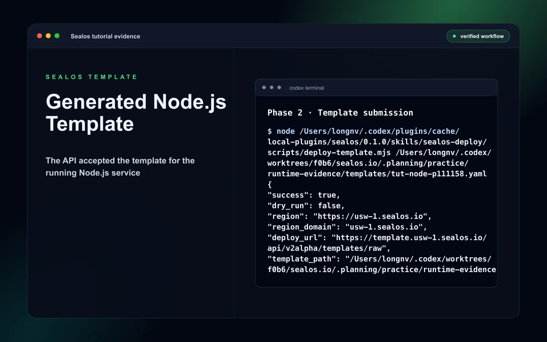The height and width of the screenshot is (342, 547).
Task: Click the '"region": "https://usw-1.sealos.io"' line
Action: (x=349, y=216)
